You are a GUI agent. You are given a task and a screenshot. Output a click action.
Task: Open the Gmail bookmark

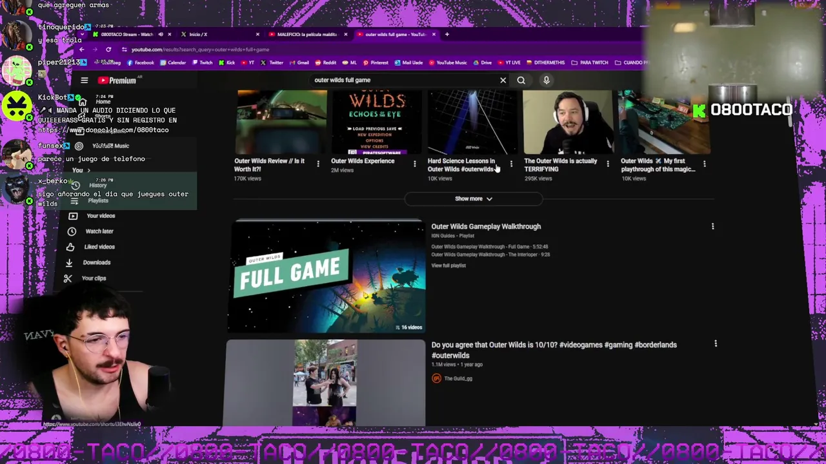[x=299, y=63]
